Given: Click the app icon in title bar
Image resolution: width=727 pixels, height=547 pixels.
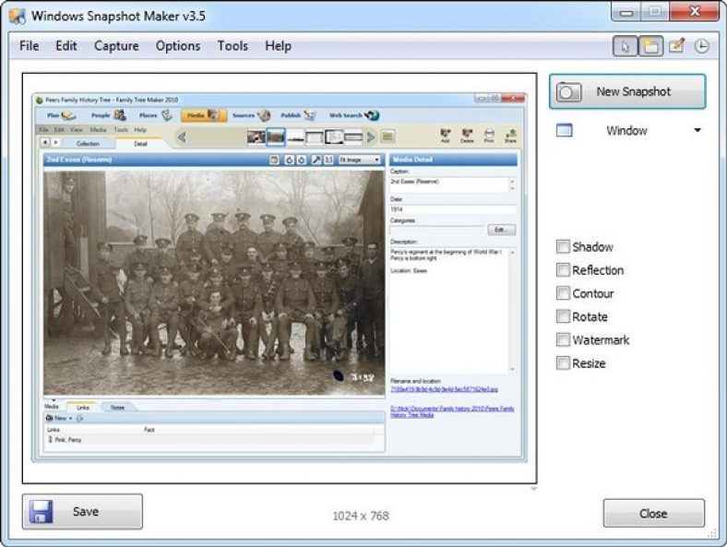Looking at the screenshot, I should click(15, 16).
